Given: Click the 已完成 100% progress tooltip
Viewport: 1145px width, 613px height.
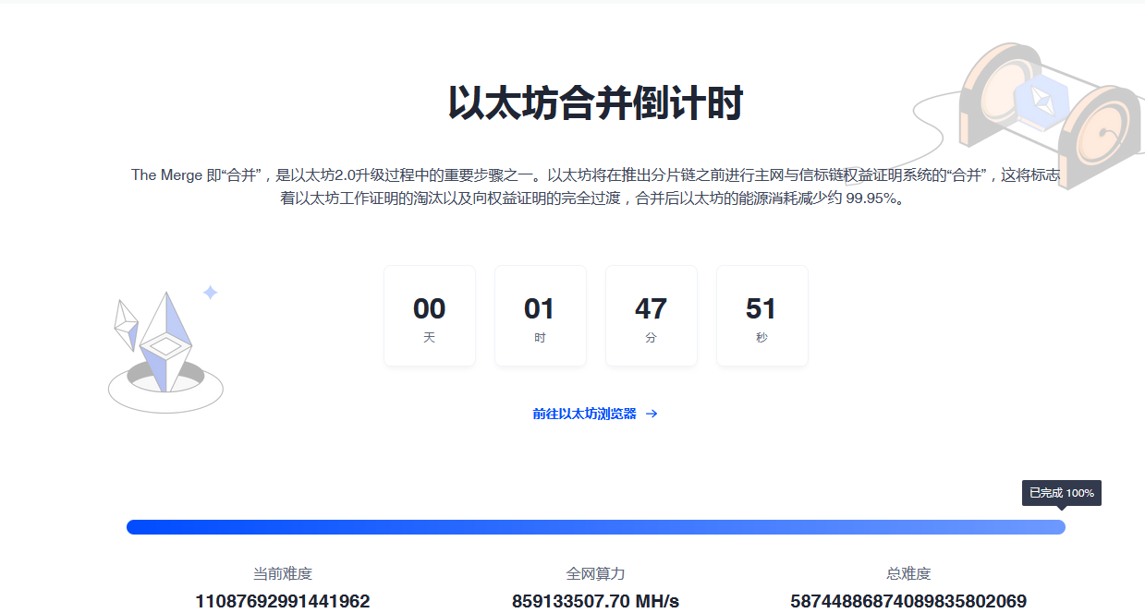Looking at the screenshot, I should (1061, 493).
